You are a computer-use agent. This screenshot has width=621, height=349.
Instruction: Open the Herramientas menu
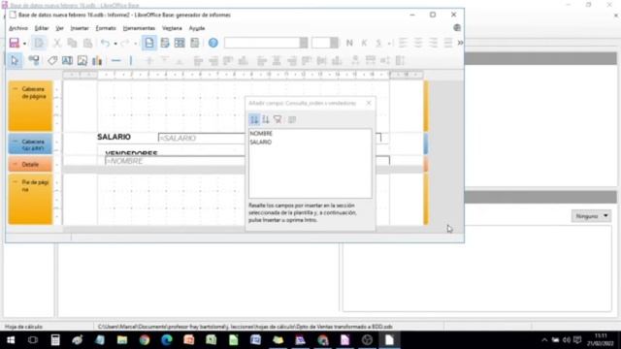pyautogui.click(x=139, y=28)
